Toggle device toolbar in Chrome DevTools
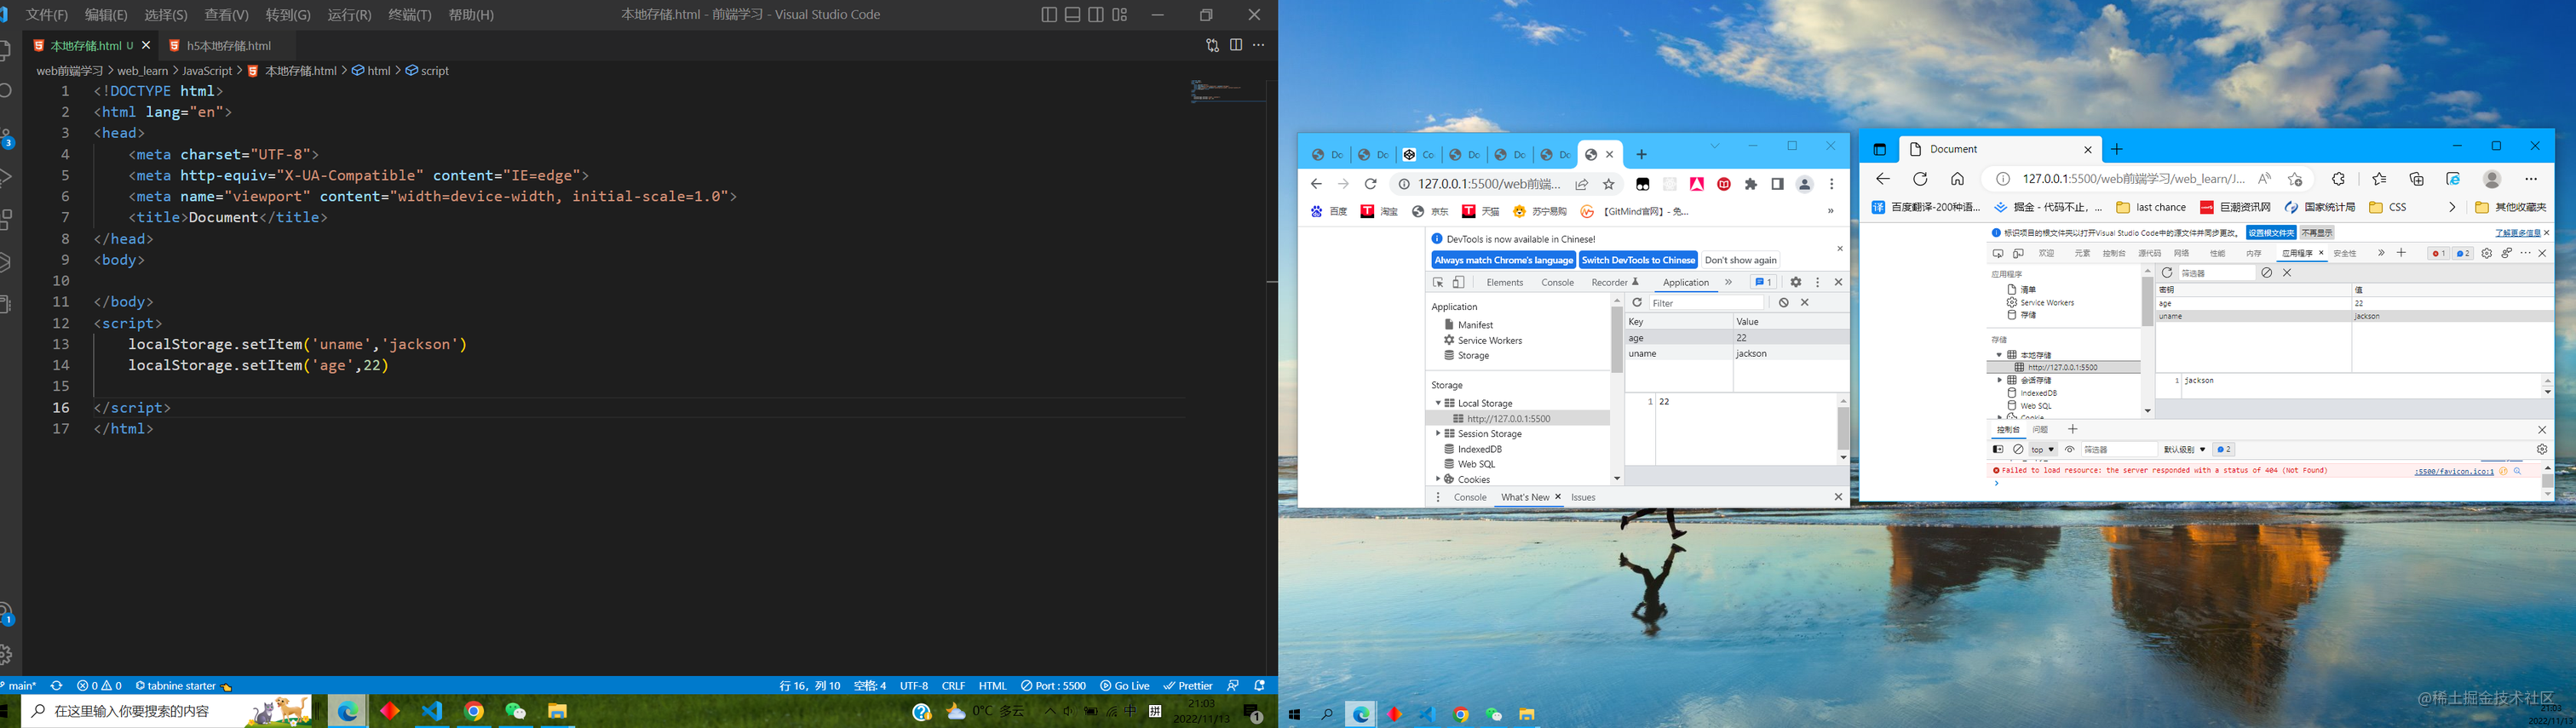 coord(1459,282)
